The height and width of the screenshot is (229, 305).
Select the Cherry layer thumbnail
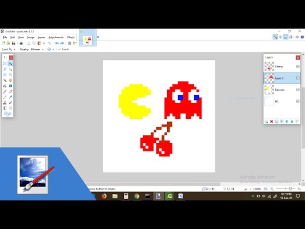(x=269, y=67)
